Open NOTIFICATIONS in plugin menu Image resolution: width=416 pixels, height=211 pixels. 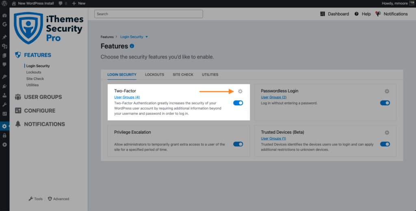click(x=44, y=124)
